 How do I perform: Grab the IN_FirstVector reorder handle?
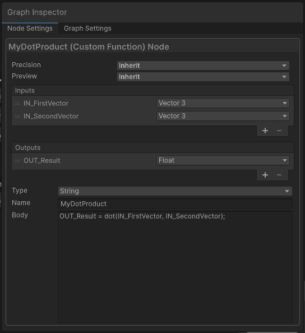17,104
